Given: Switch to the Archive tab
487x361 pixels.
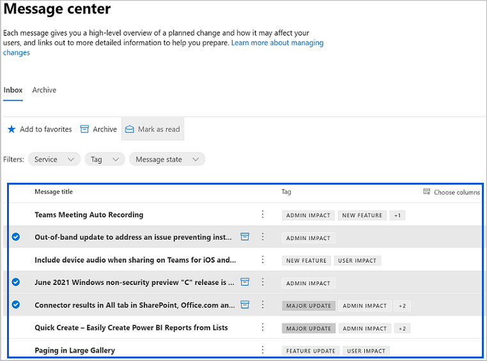Looking at the screenshot, I should pos(44,90).
